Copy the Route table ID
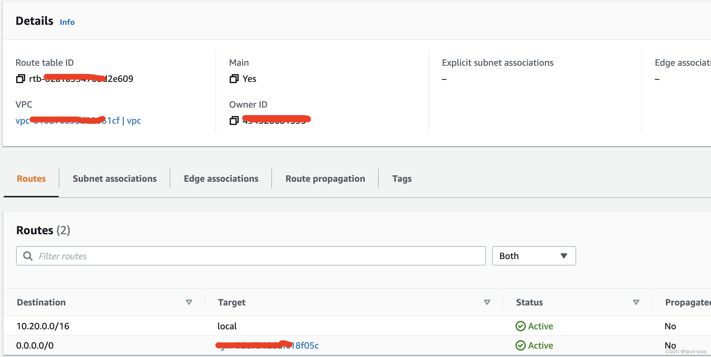This screenshot has width=711, height=357. point(20,79)
